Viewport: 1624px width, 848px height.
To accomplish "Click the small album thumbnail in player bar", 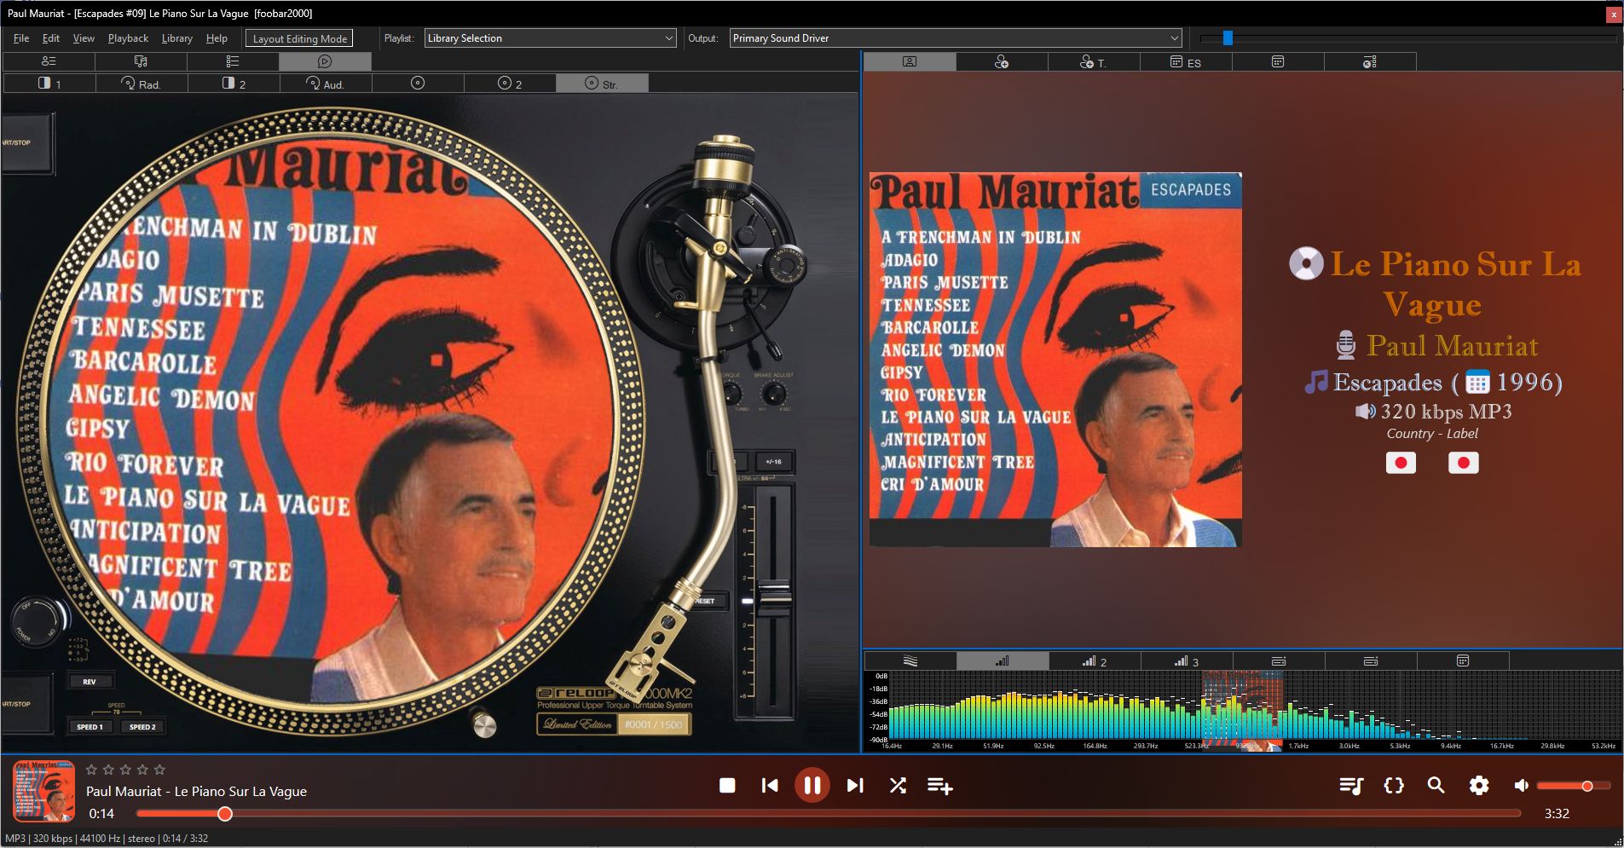I will pyautogui.click(x=44, y=791).
